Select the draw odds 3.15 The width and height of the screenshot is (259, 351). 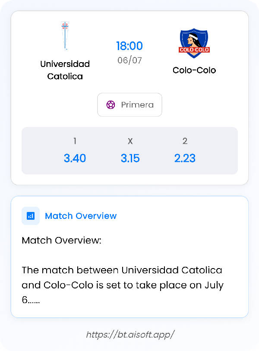click(x=130, y=158)
